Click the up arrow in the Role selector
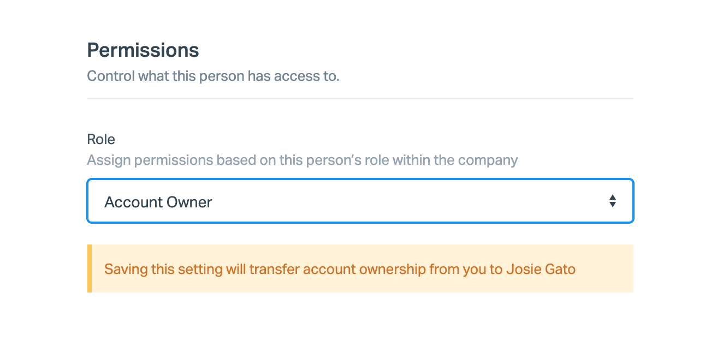The height and width of the screenshot is (358, 723). [613, 197]
